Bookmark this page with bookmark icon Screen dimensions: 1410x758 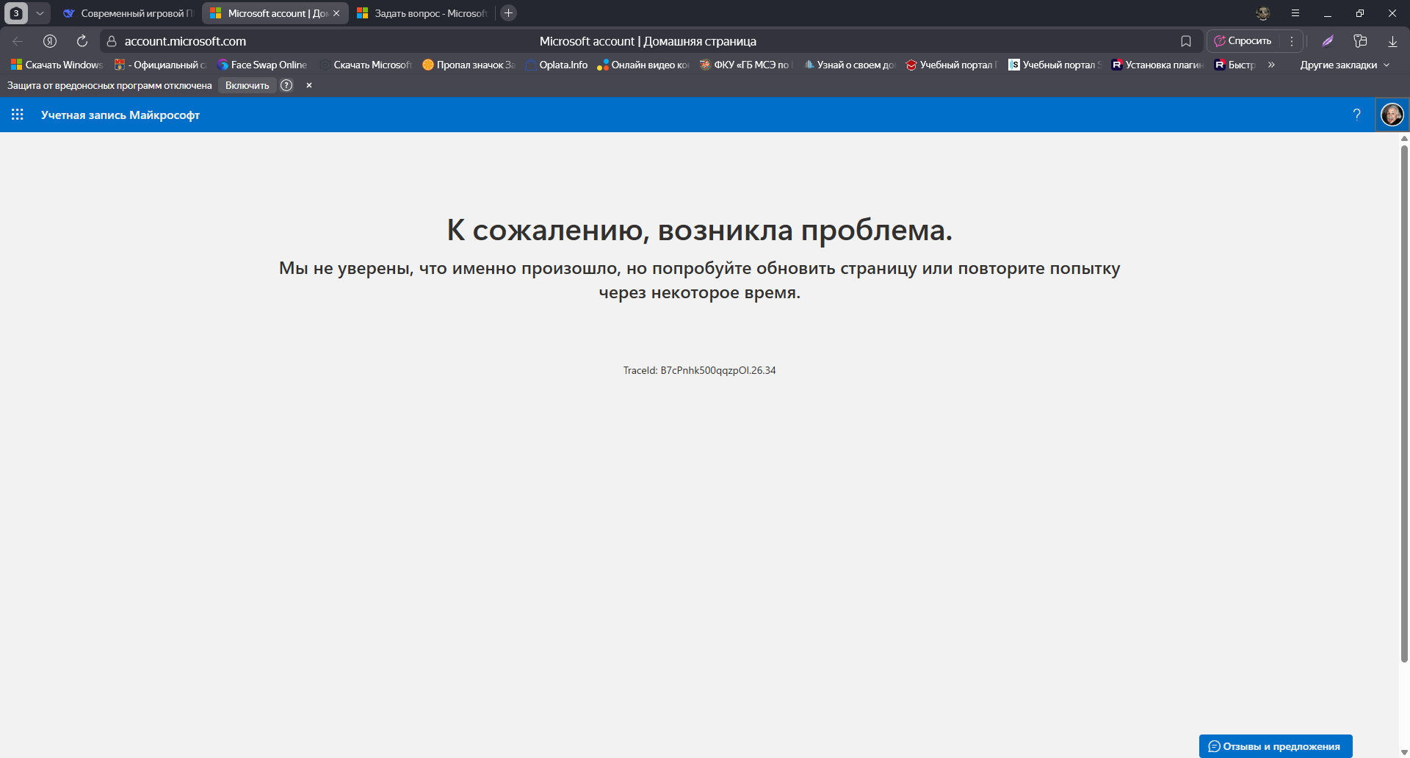click(x=1185, y=41)
